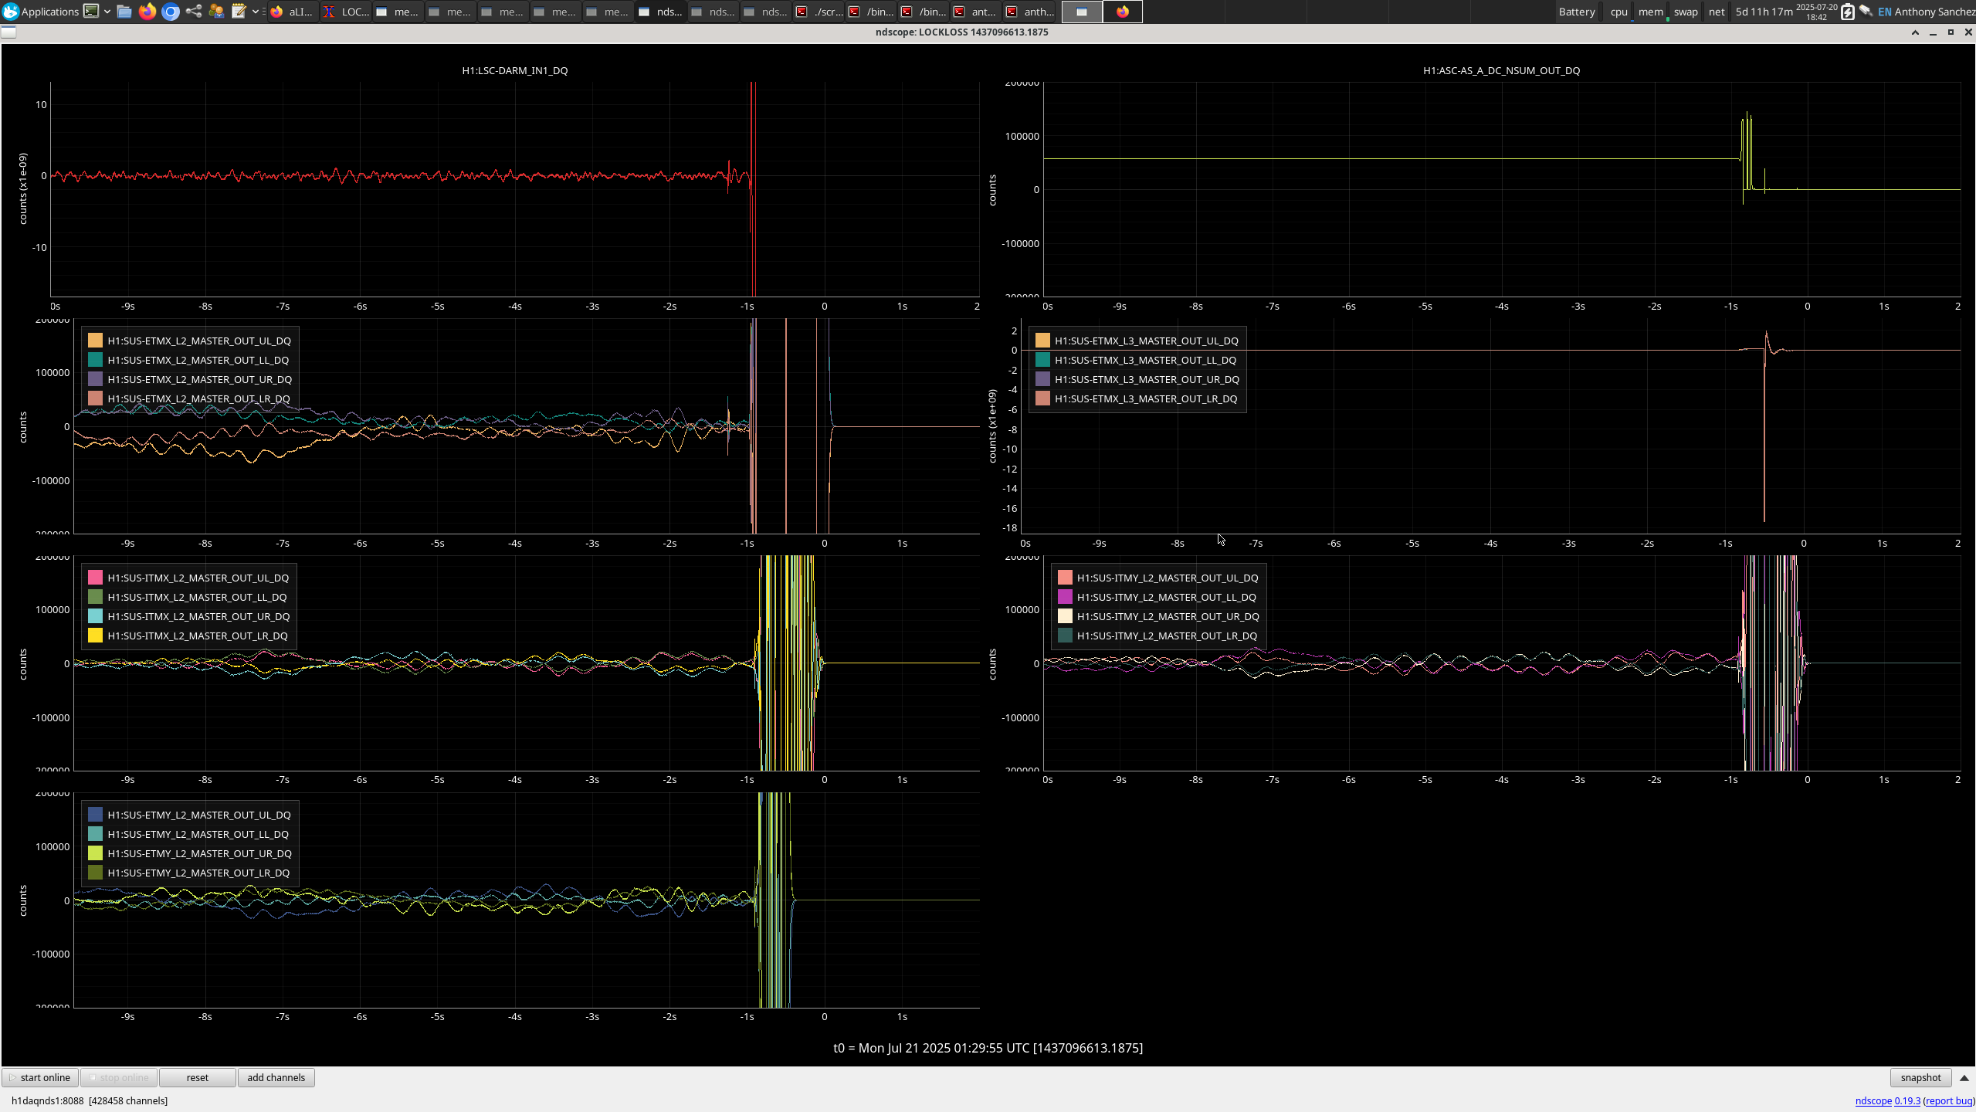Click the battery charging tray icon

pos(1847,12)
